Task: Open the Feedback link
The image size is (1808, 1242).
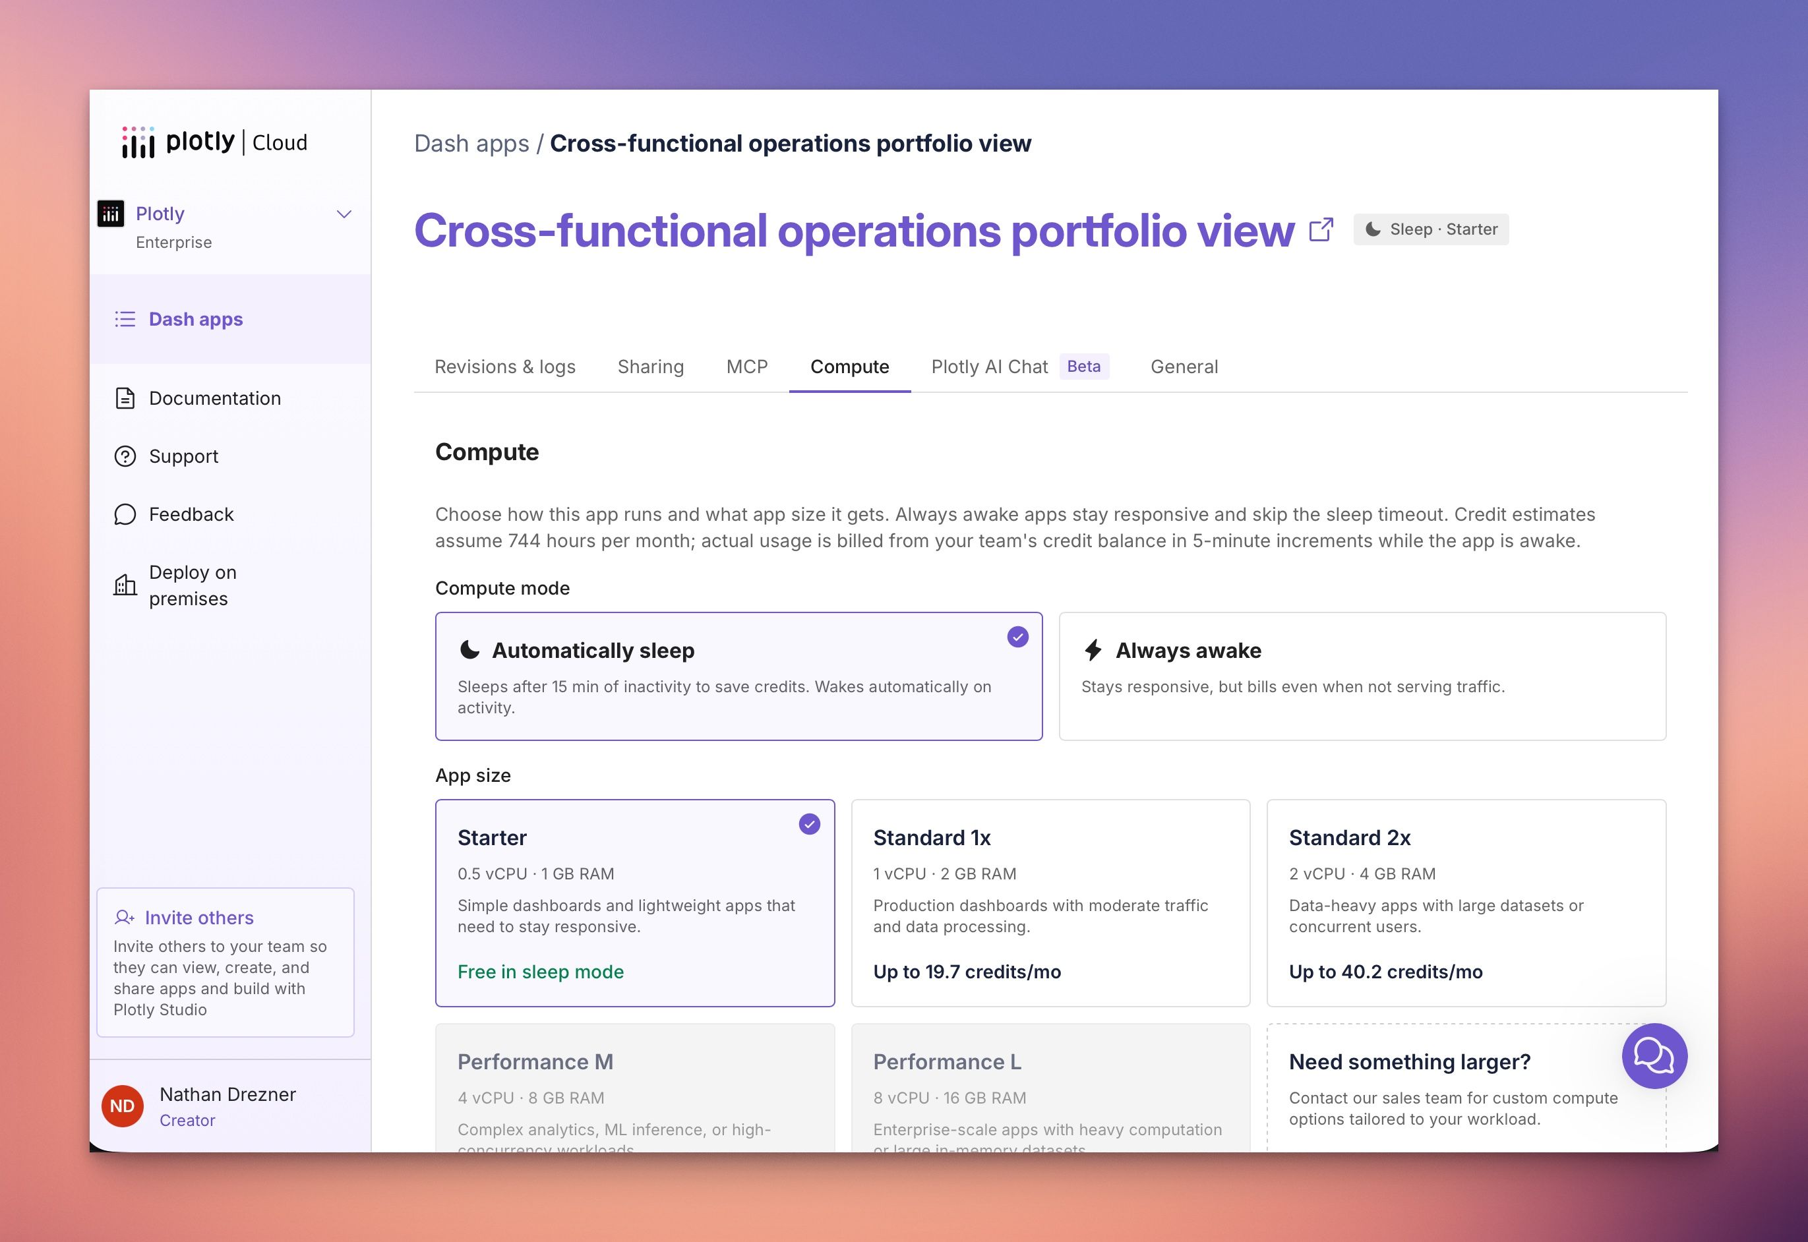Action: [191, 514]
